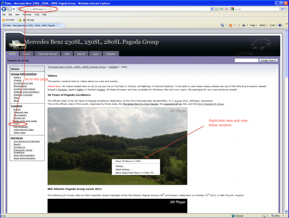Click the Chrome browser link in note

coord(62,90)
